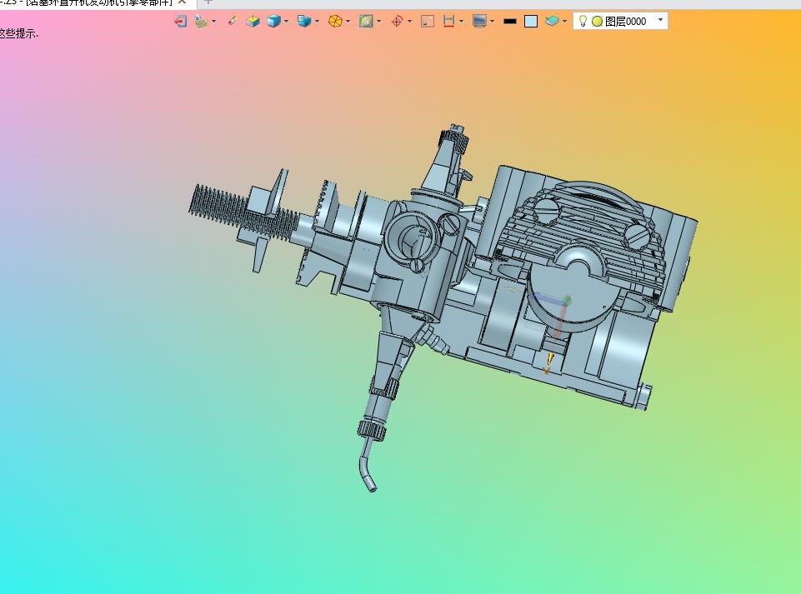
Task: Click the red crosshair target icon
Action: coord(397,22)
